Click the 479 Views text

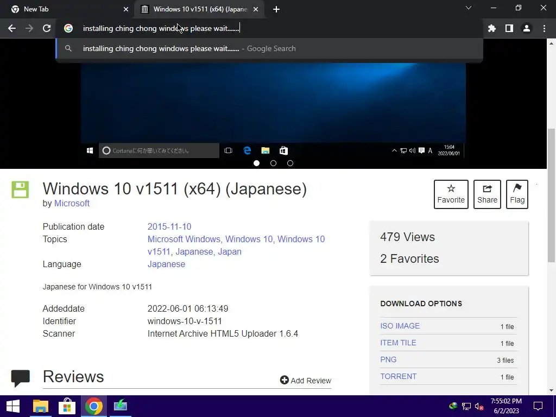tap(407, 237)
